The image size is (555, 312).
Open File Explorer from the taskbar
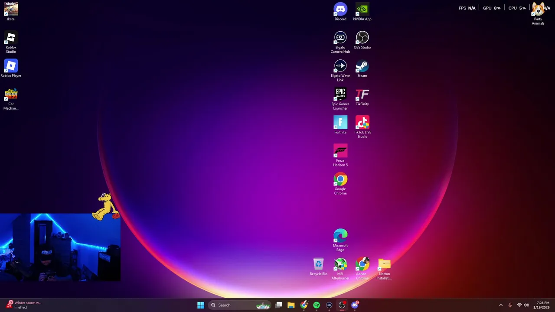pyautogui.click(x=291, y=305)
